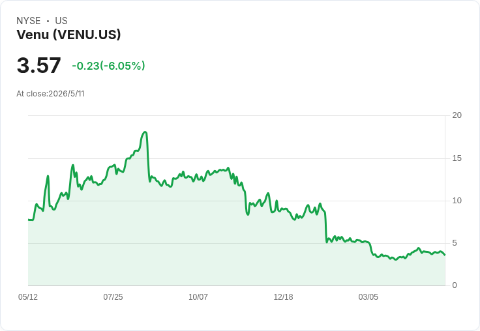Click the 03/05 date label on x-axis
This screenshot has height=331, width=480.
(368, 296)
